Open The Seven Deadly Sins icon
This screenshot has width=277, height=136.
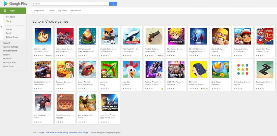[176, 36]
